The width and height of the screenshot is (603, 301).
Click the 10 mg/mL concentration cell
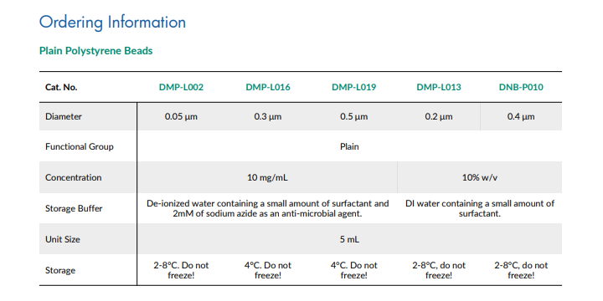268,177
